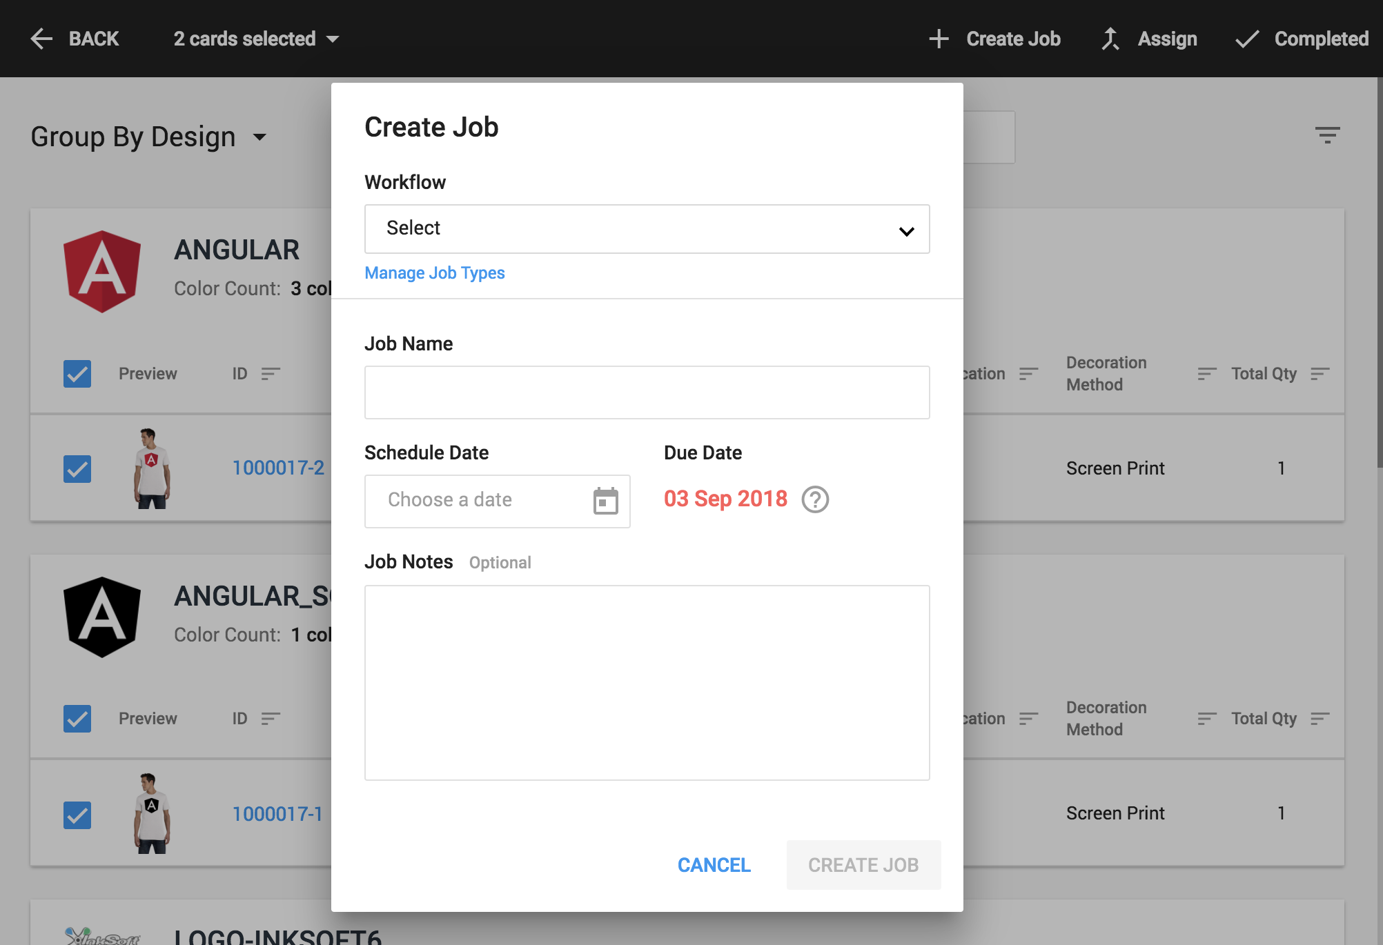Click the back arrow icon
The image size is (1383, 945).
coord(42,39)
